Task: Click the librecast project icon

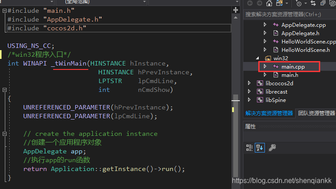Action: click(260, 91)
